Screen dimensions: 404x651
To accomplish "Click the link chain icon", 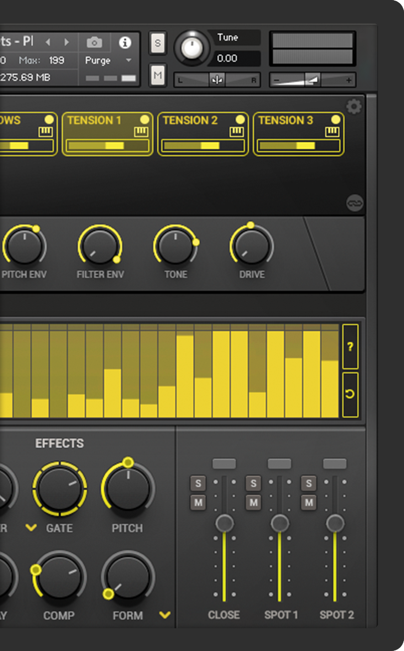I will [355, 203].
